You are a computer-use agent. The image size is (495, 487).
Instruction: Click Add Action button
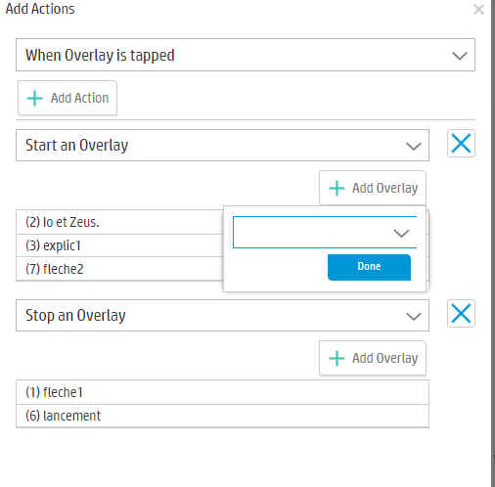67,98
